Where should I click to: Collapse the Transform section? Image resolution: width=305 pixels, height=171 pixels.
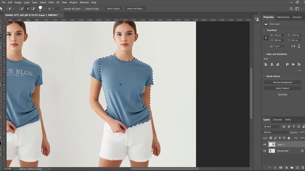(264, 30)
